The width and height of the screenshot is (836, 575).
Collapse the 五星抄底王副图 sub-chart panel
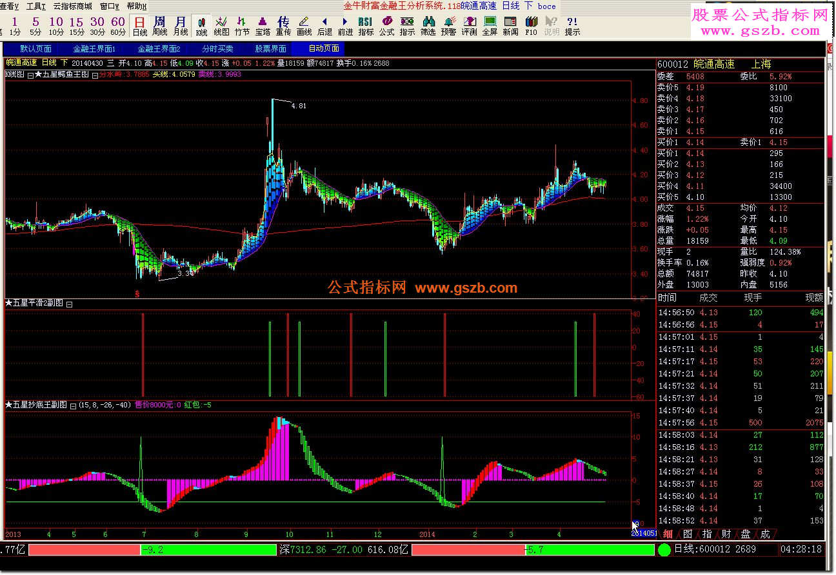click(73, 405)
